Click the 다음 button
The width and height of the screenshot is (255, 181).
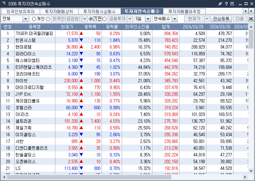click(240, 19)
